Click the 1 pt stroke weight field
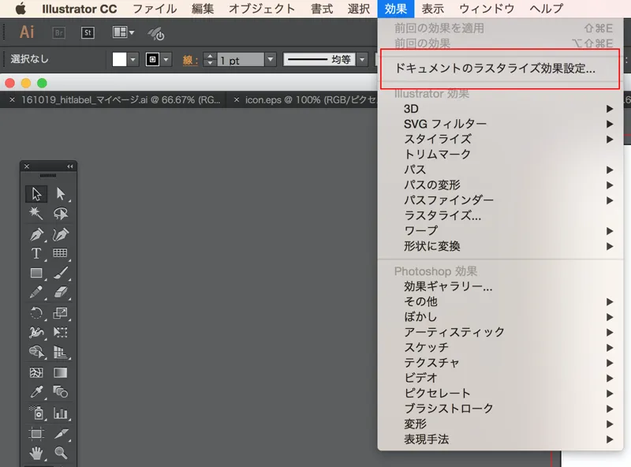 241,60
